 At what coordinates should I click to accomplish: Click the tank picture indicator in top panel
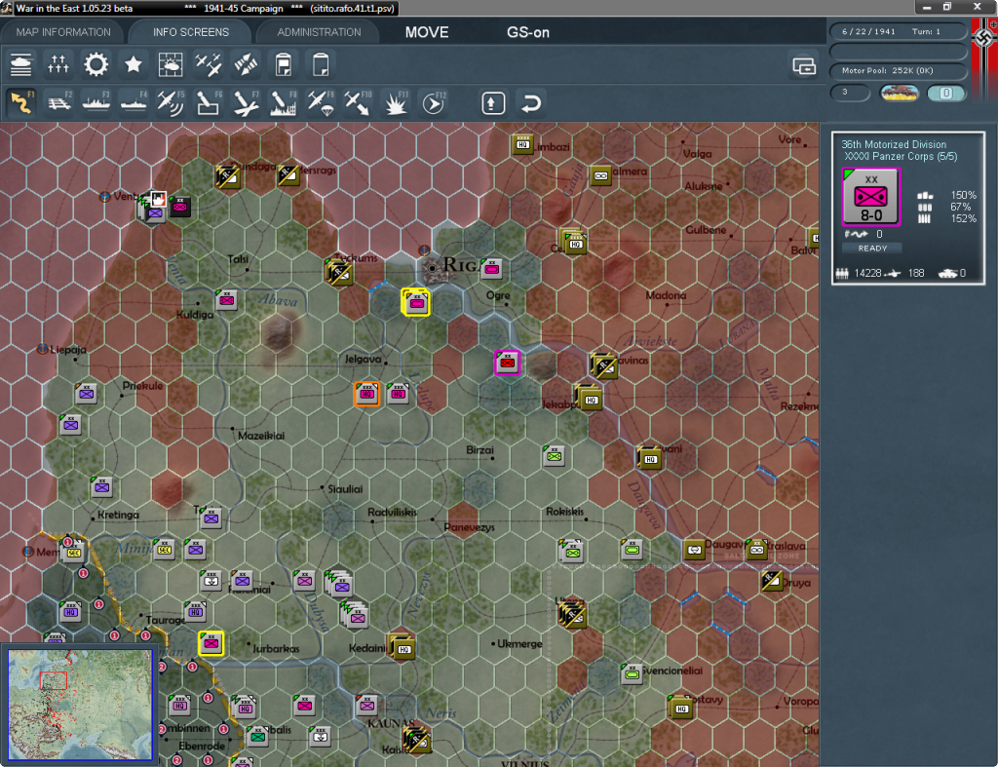click(899, 93)
